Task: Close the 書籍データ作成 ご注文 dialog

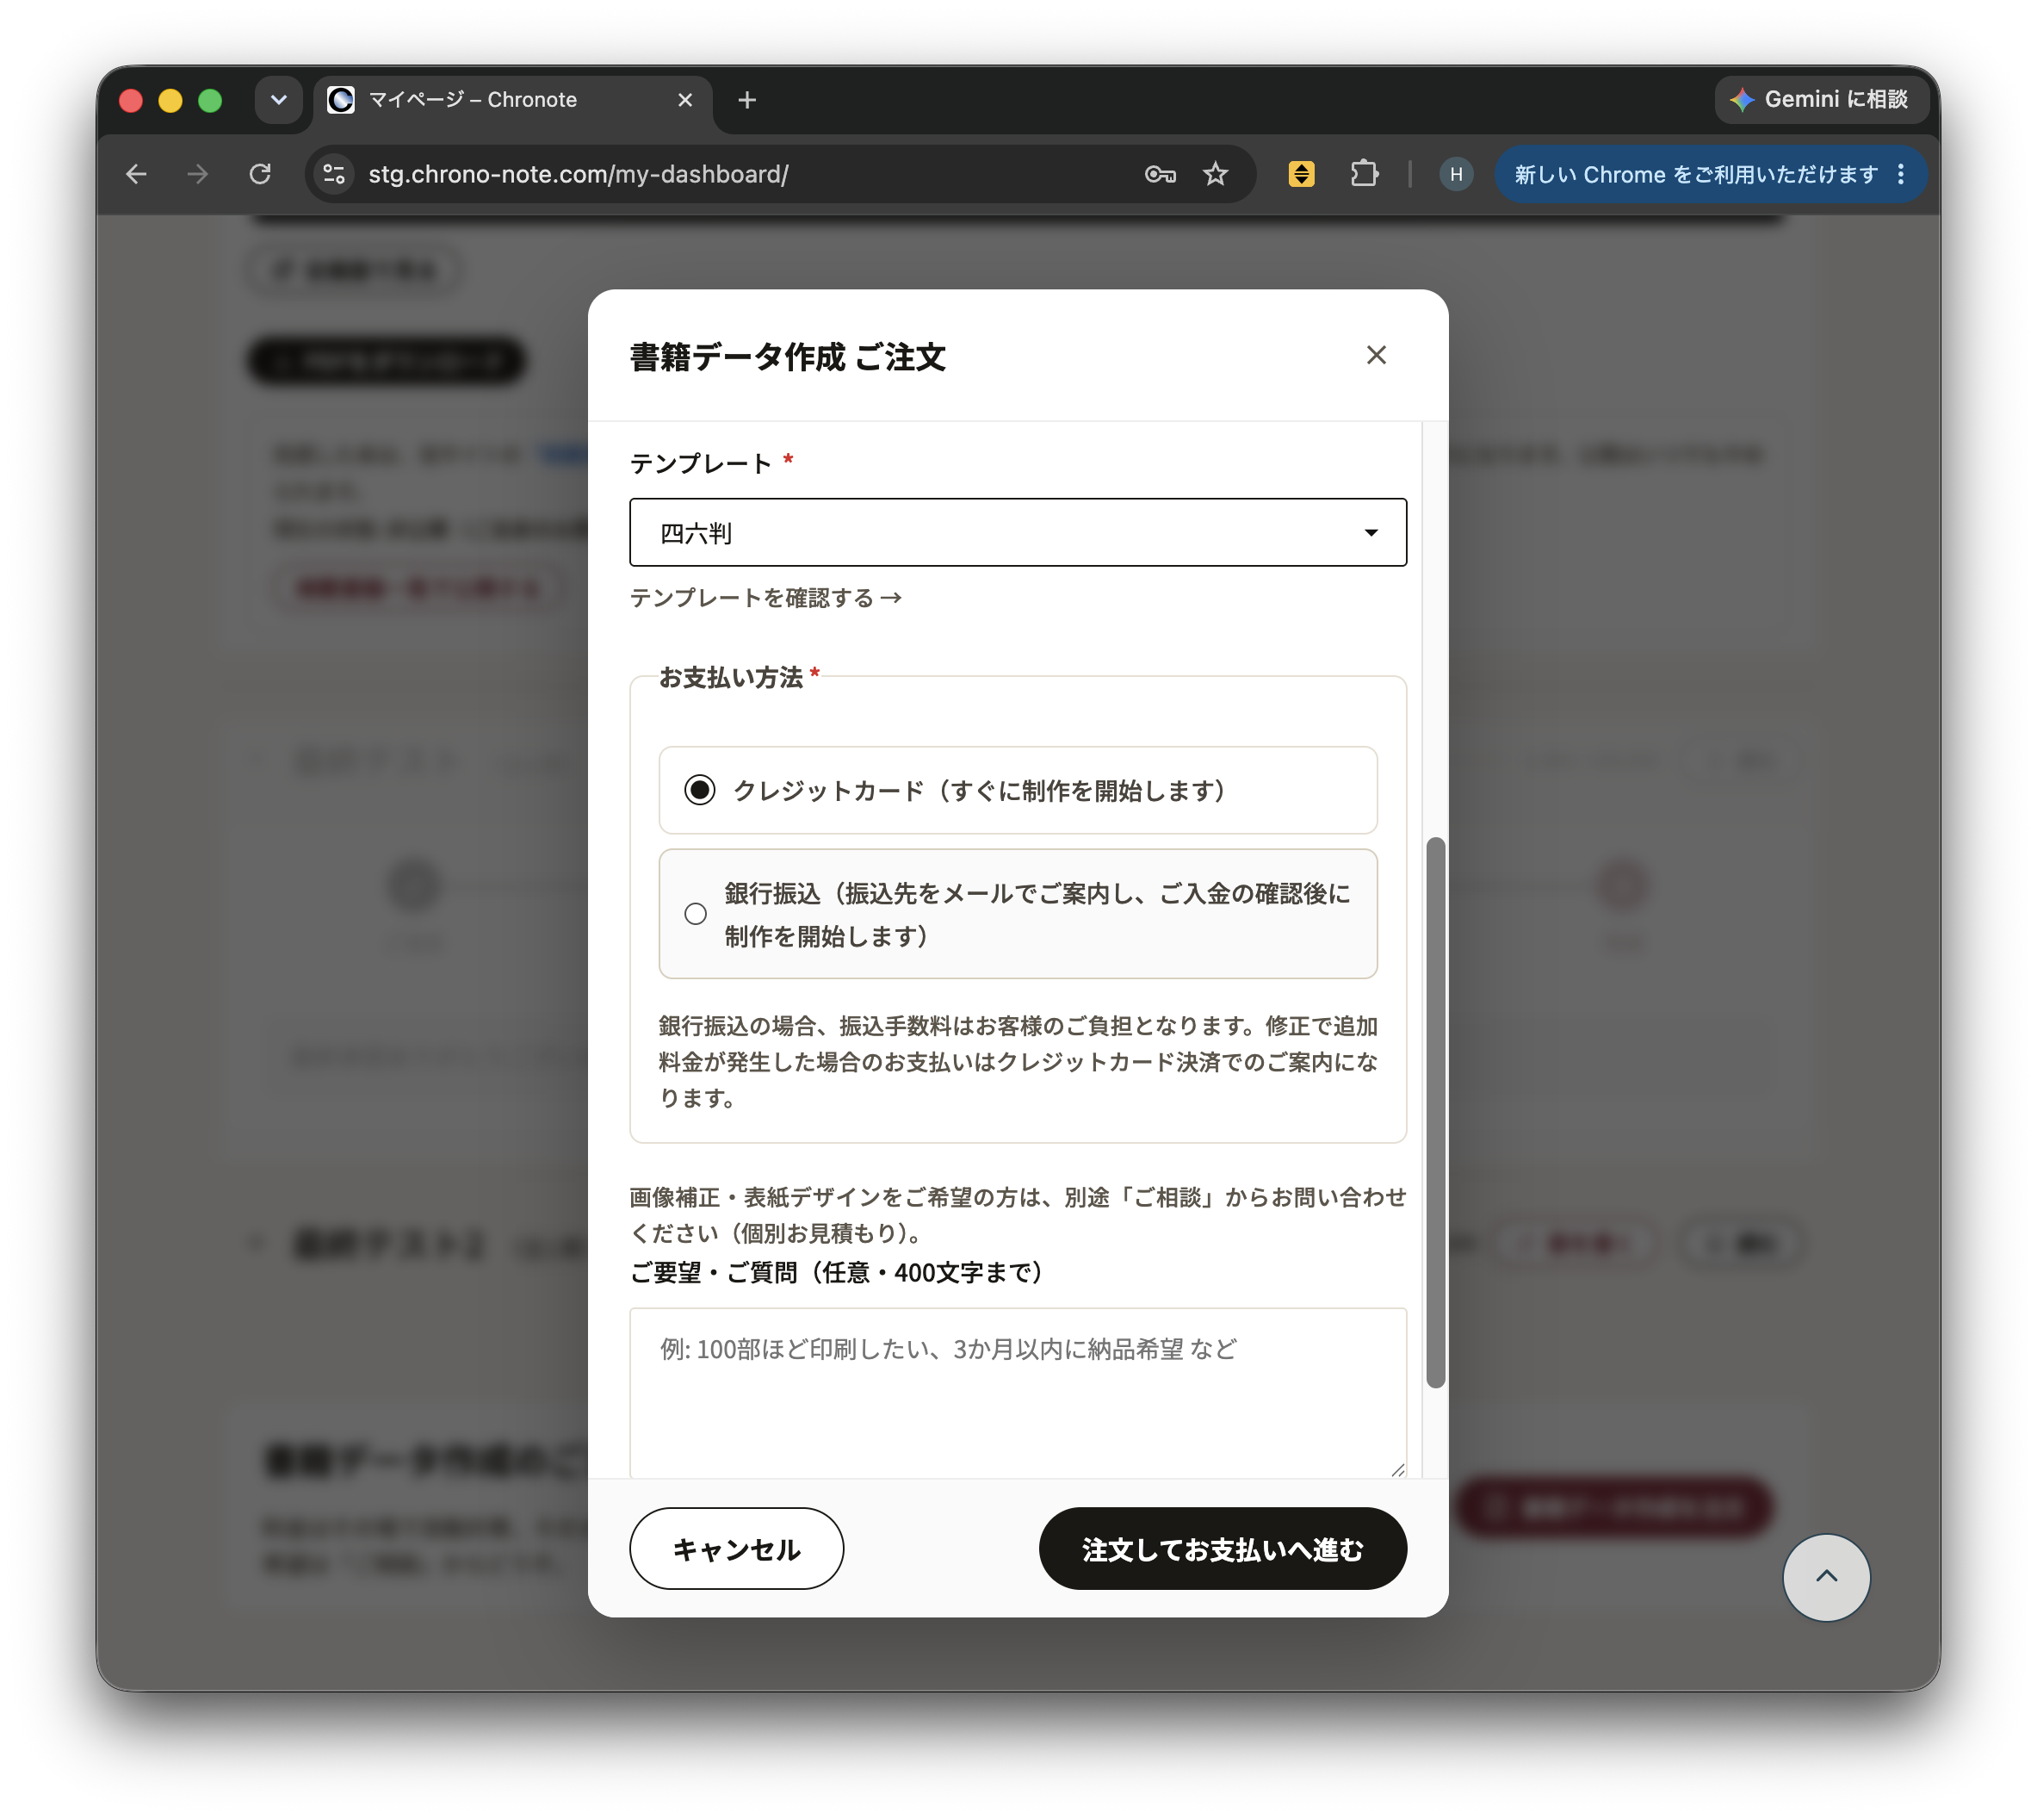Action: pos(1376,356)
